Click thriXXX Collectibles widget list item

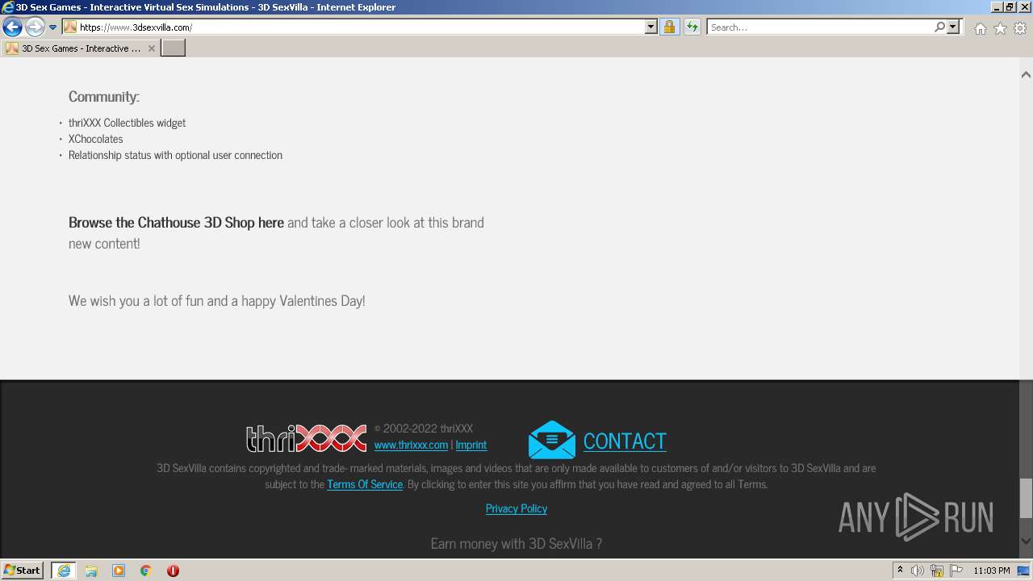[128, 123]
